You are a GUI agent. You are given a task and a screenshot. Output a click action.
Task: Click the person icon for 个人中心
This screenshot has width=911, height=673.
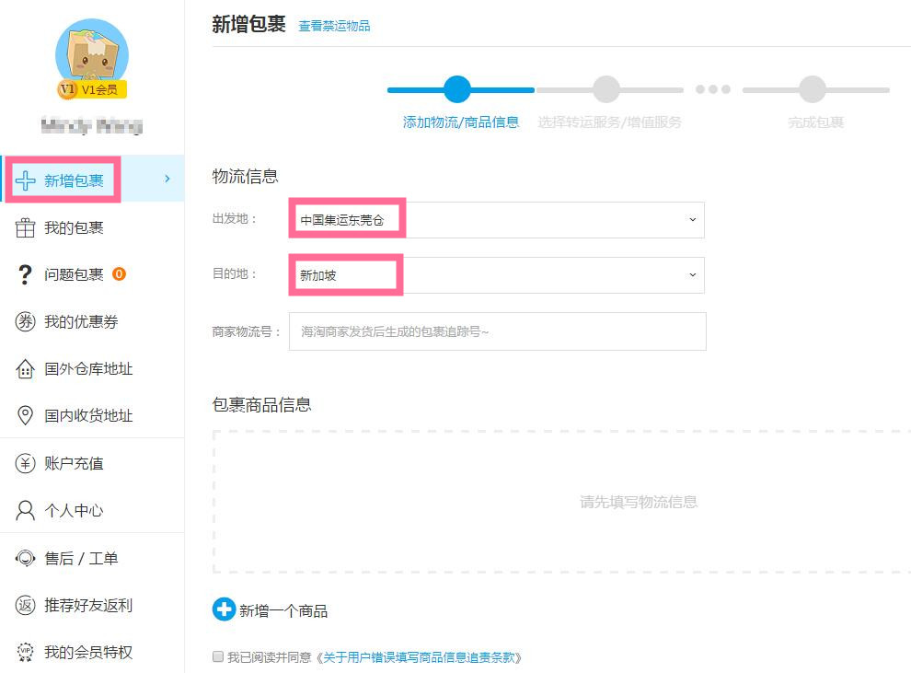[x=26, y=511]
